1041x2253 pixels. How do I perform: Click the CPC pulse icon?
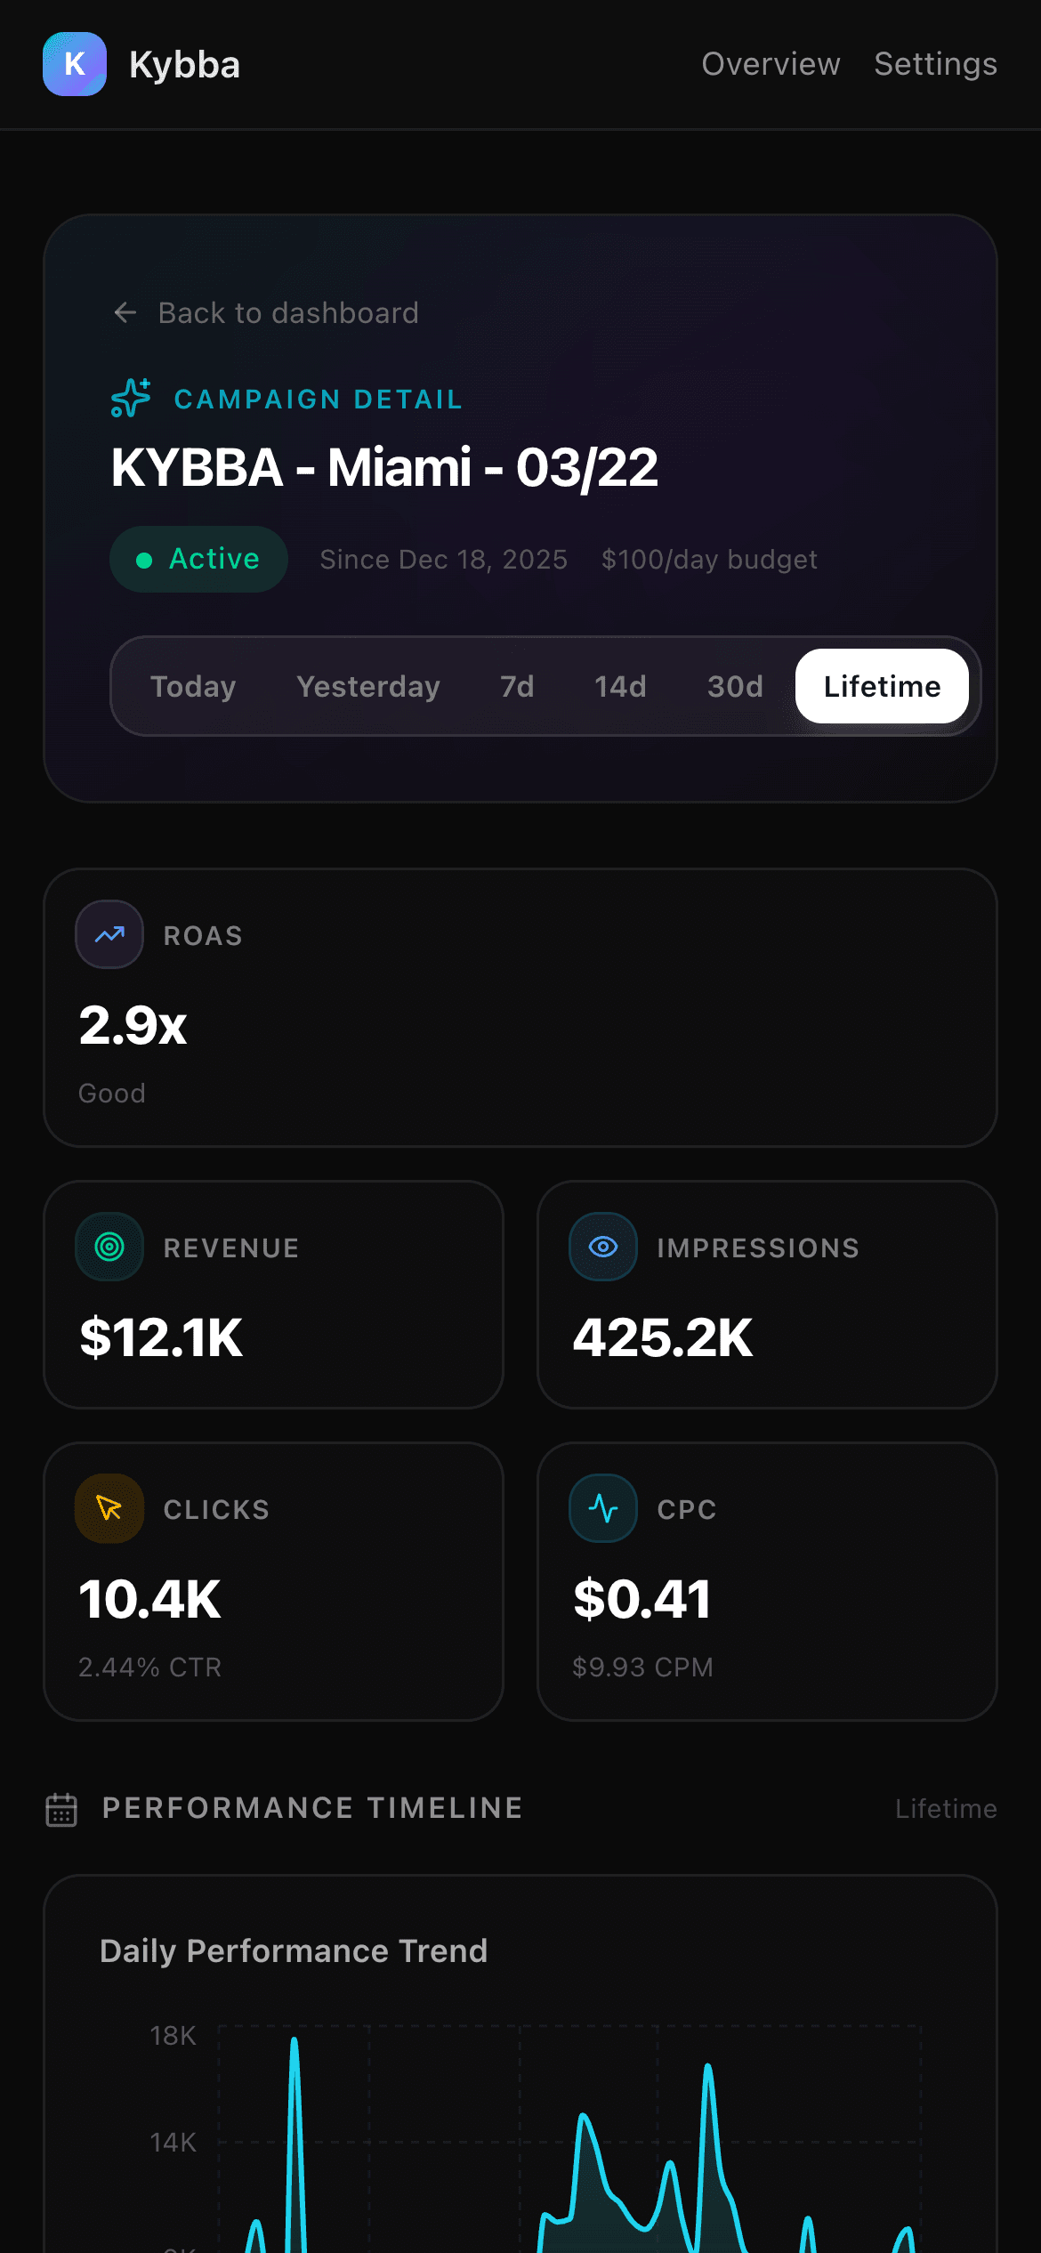[x=603, y=1508]
